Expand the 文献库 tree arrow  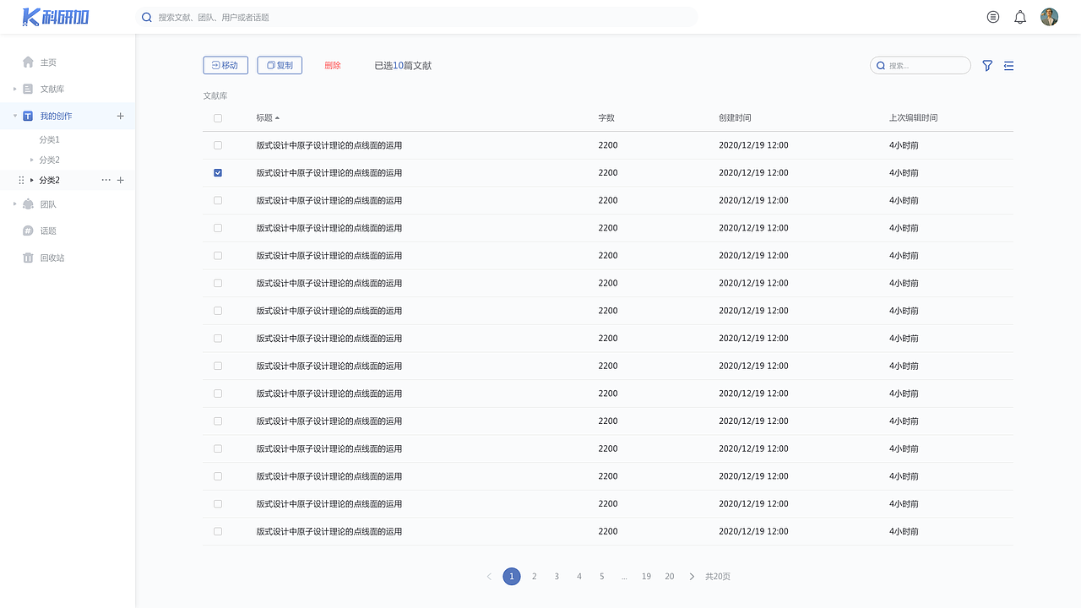[x=14, y=89]
